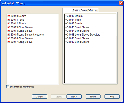Viewport: 124px width, 103px height.
Task: Toggle the 30014 Long Sleeve checkbox
Action: (x=9, y=31)
